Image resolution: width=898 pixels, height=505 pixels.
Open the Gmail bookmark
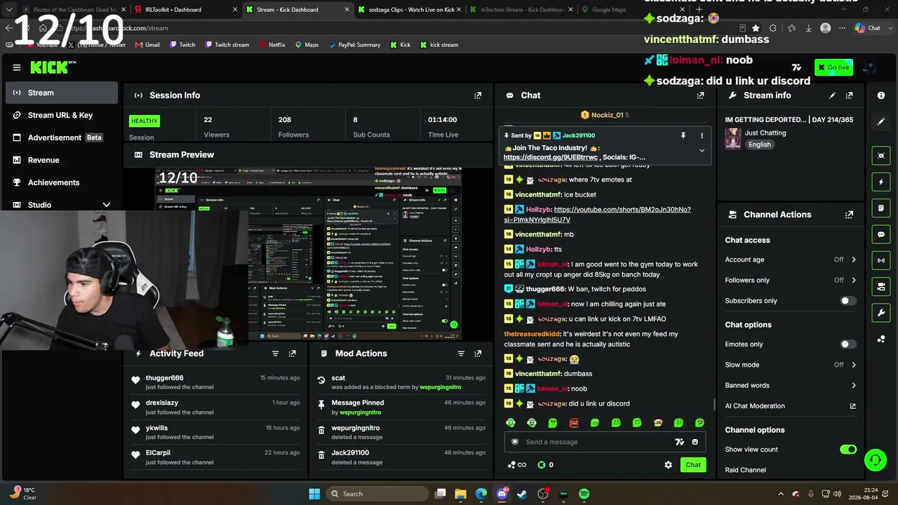(x=147, y=45)
